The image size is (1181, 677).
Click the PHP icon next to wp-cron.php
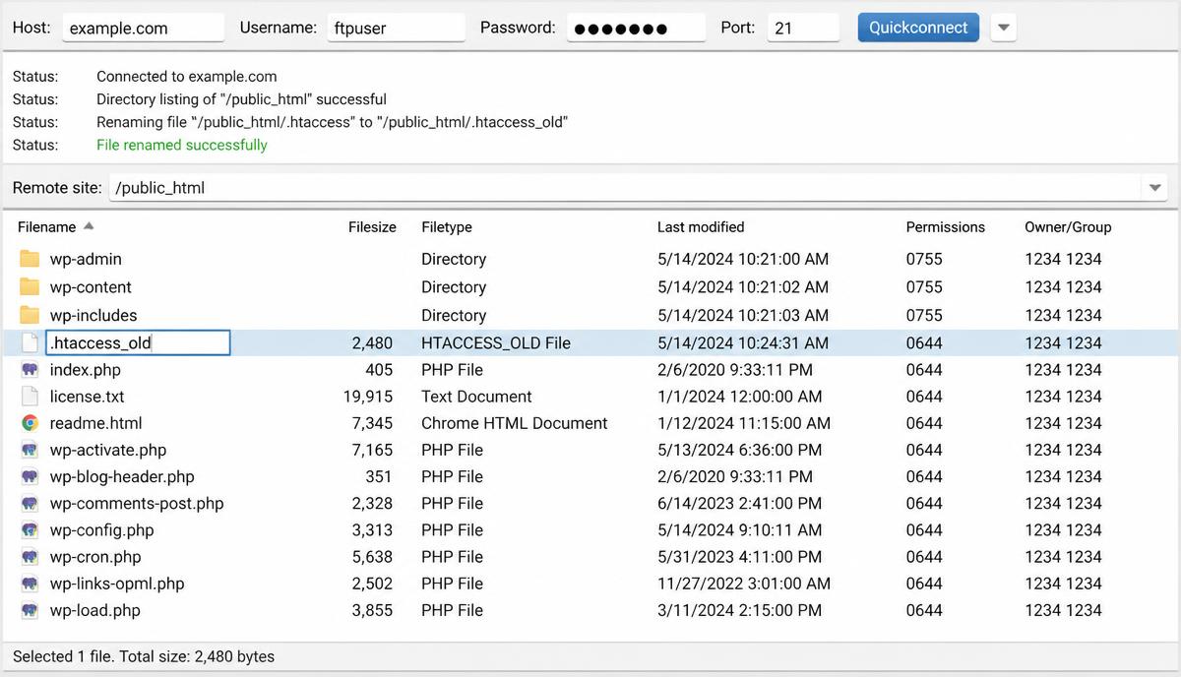tap(30, 556)
